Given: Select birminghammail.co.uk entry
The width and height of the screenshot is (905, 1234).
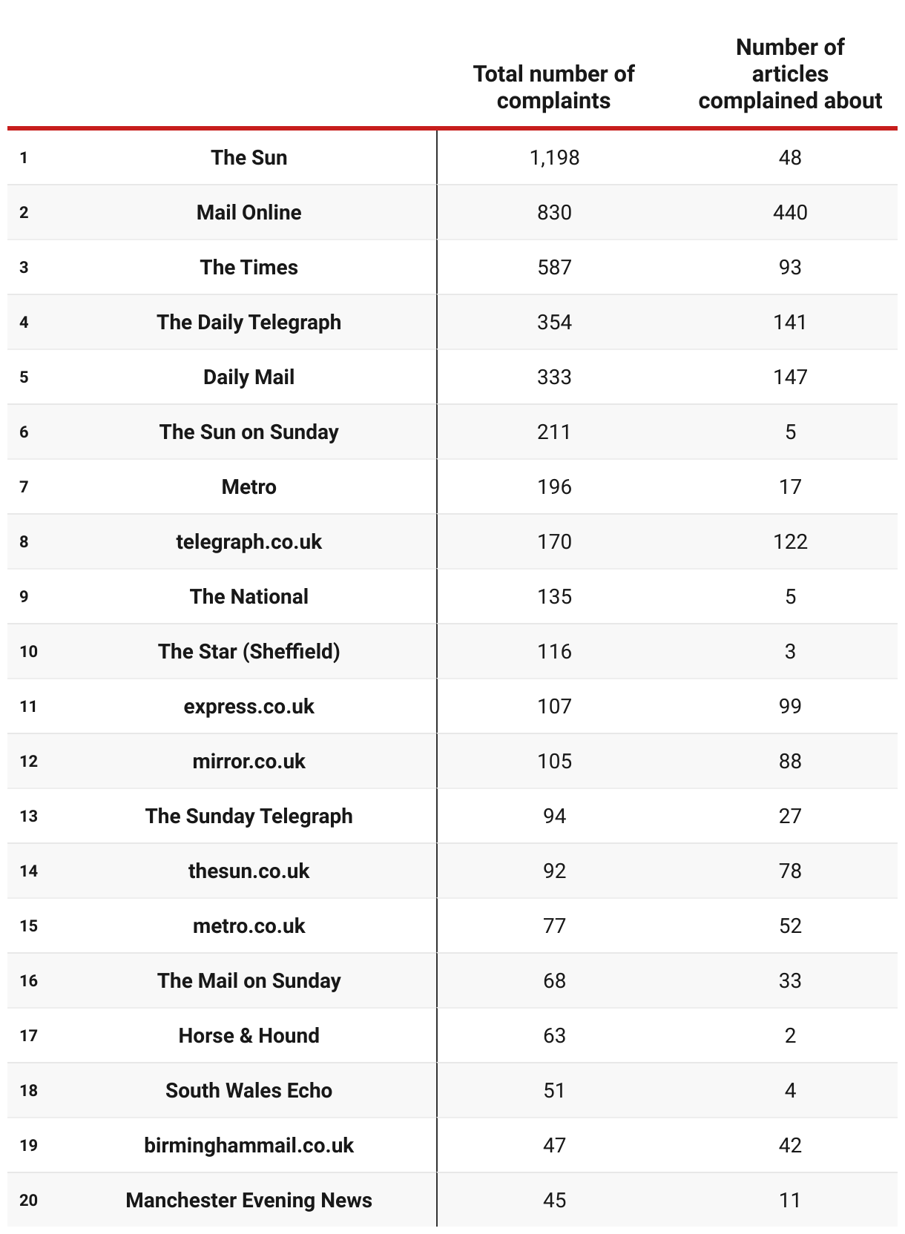Looking at the screenshot, I should coord(249,1145).
